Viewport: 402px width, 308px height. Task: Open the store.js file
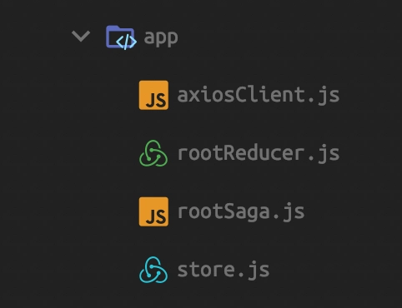coord(224,270)
